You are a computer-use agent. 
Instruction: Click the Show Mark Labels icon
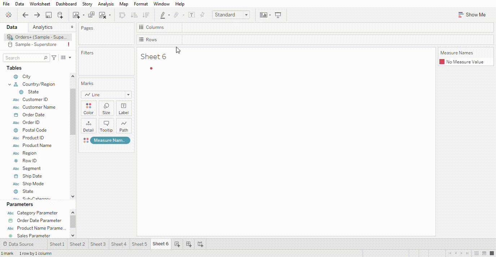[x=191, y=15]
